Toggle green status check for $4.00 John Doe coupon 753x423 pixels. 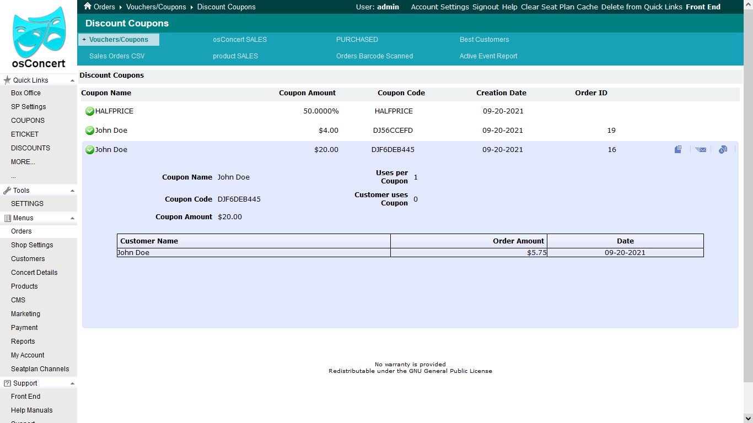coord(90,131)
